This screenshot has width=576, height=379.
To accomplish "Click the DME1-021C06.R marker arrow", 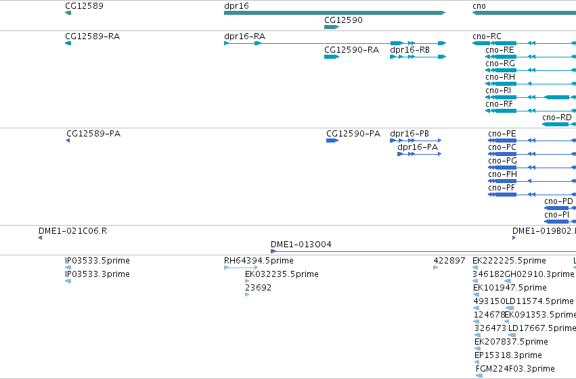I will coord(41,238).
